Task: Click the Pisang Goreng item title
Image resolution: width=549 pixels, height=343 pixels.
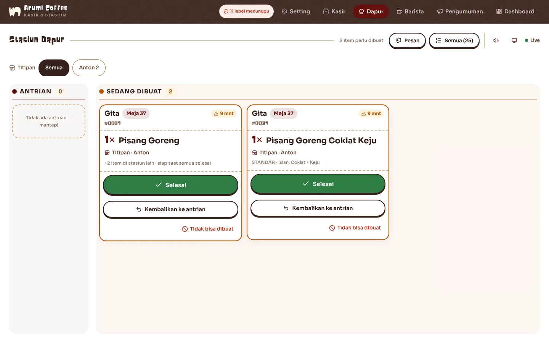Action: tap(149, 141)
